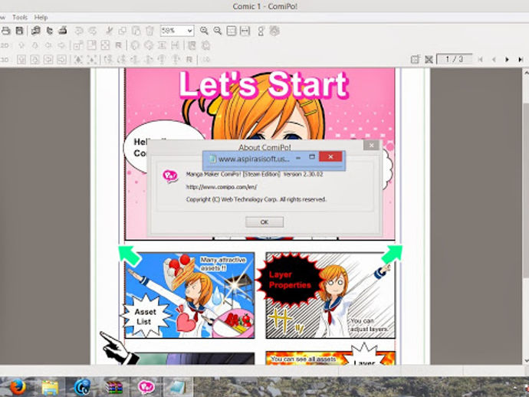Click the vertical scrollbar thumb on the canvas

click(x=526, y=191)
